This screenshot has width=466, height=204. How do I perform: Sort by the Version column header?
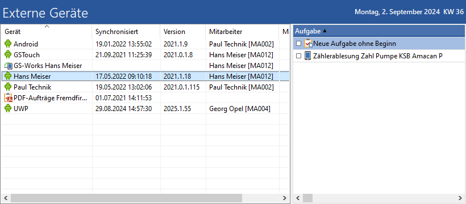[x=183, y=31]
